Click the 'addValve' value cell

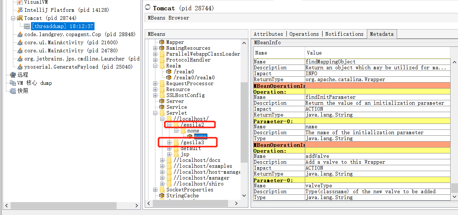[x=378, y=156]
